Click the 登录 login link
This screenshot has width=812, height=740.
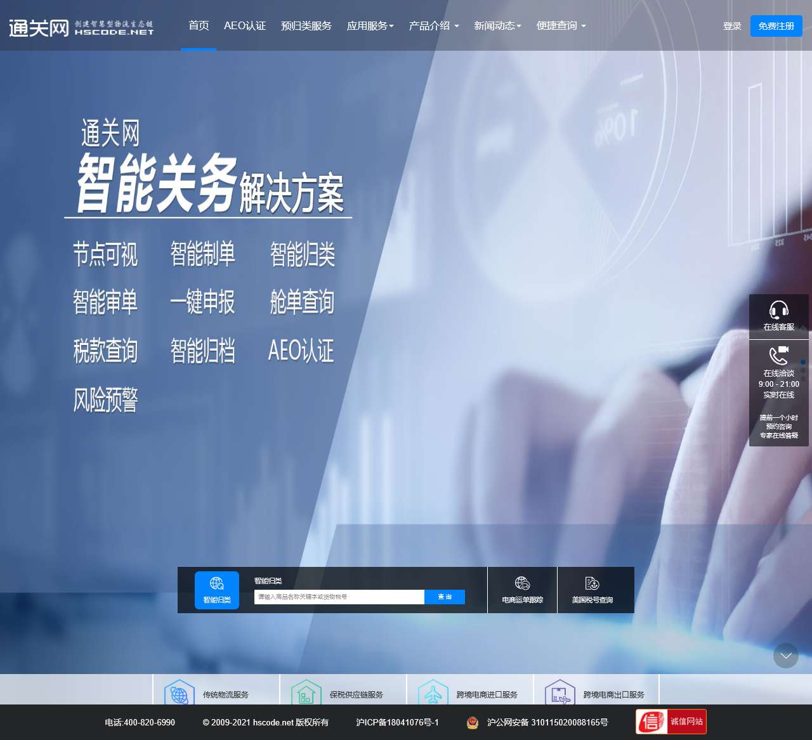pyautogui.click(x=732, y=26)
